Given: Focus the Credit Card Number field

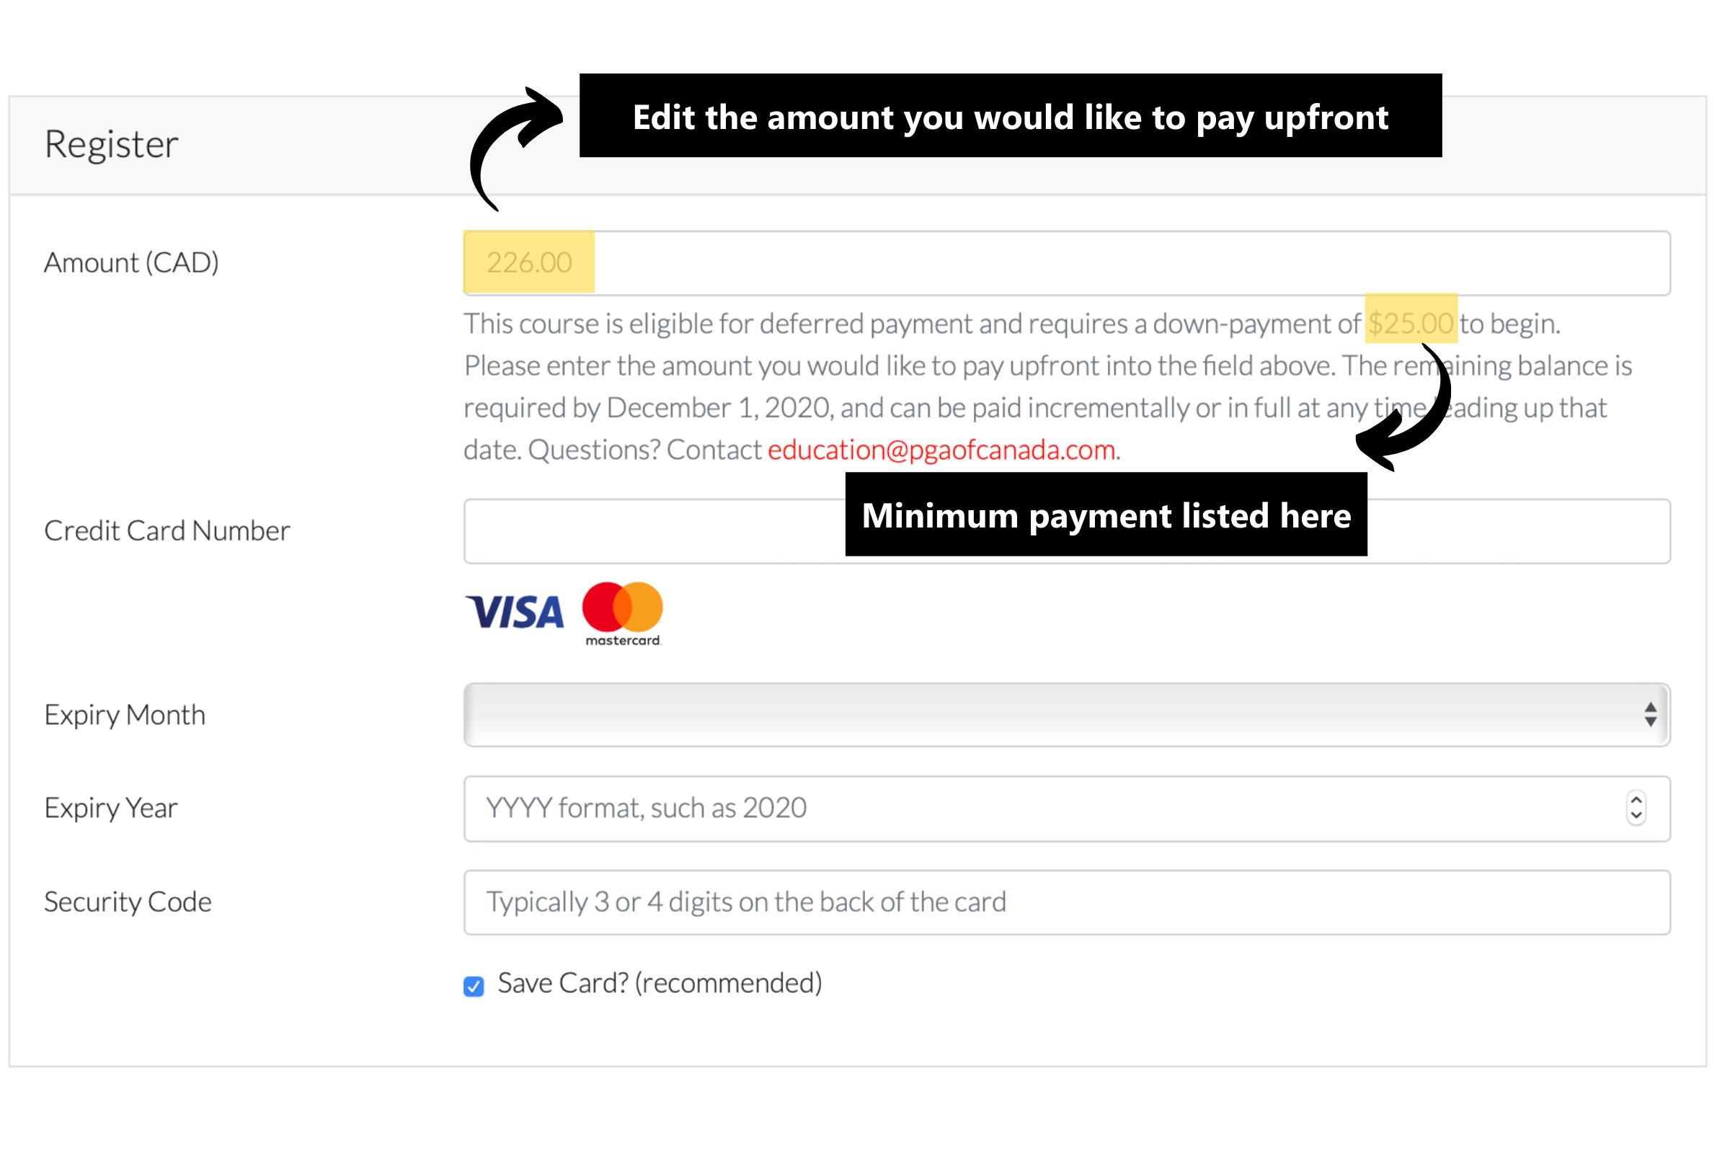Looking at the screenshot, I should pyautogui.click(x=1067, y=532).
